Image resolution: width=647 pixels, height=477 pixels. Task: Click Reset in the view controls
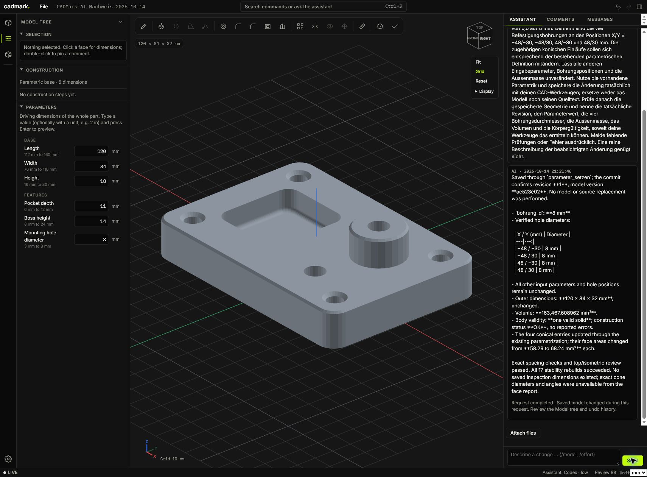(481, 81)
